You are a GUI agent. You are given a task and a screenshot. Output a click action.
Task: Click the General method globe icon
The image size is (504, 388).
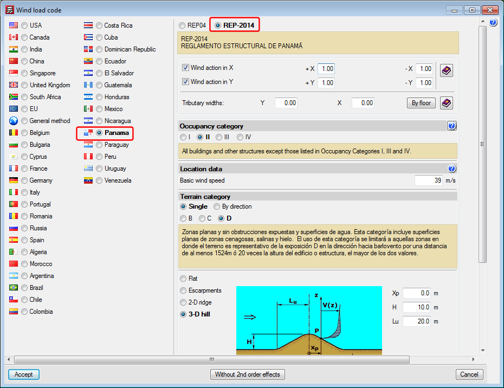click(14, 121)
